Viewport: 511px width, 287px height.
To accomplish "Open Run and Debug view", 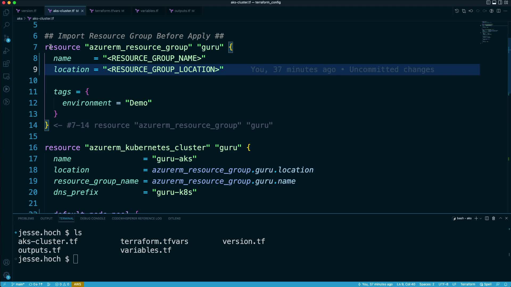I will [x=6, y=51].
